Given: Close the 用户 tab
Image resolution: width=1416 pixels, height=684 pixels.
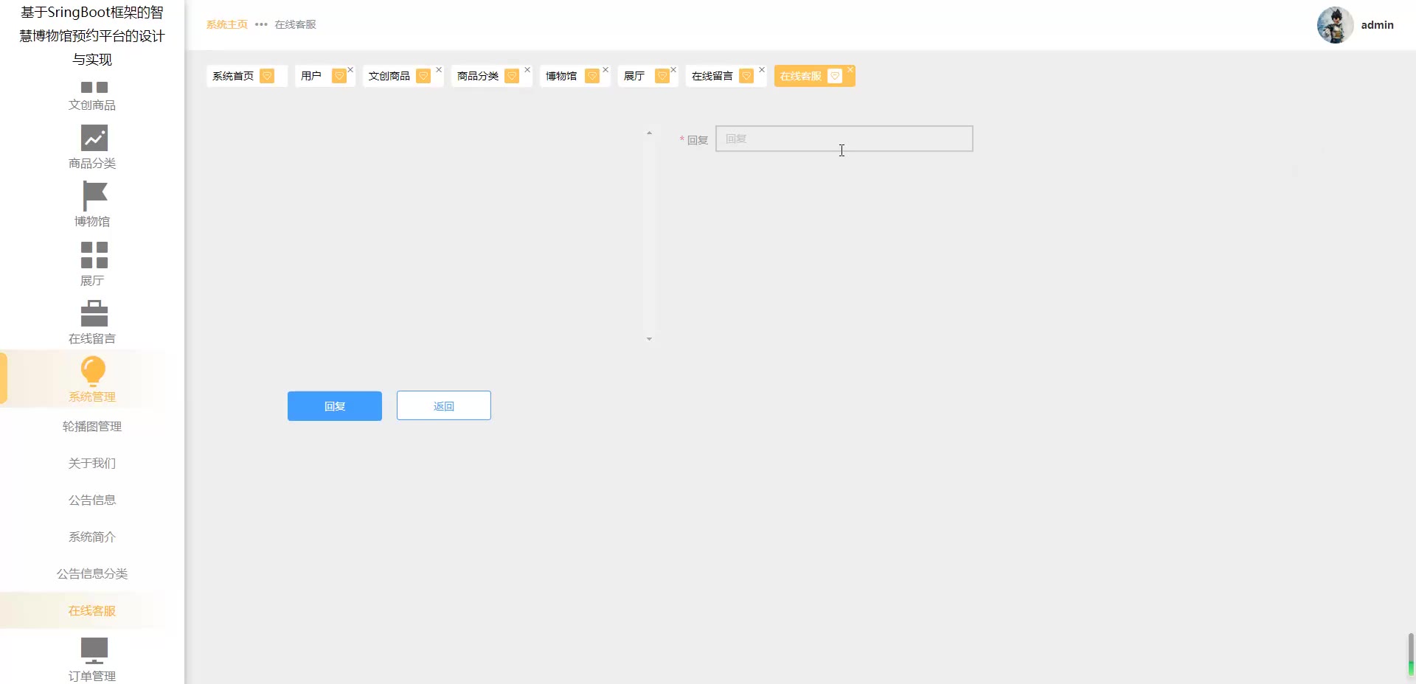Looking at the screenshot, I should tap(350, 70).
